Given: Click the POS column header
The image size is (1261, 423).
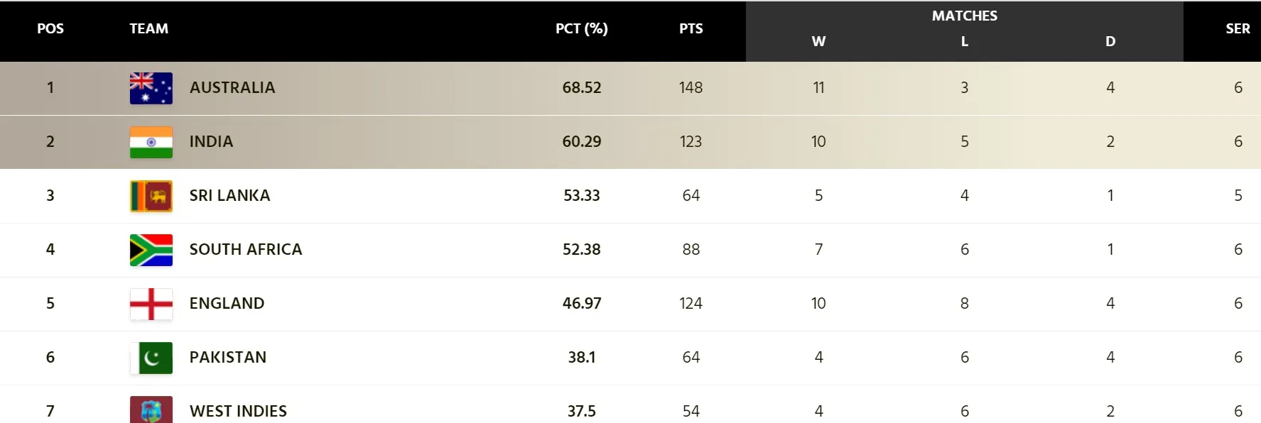Looking at the screenshot, I should [50, 28].
